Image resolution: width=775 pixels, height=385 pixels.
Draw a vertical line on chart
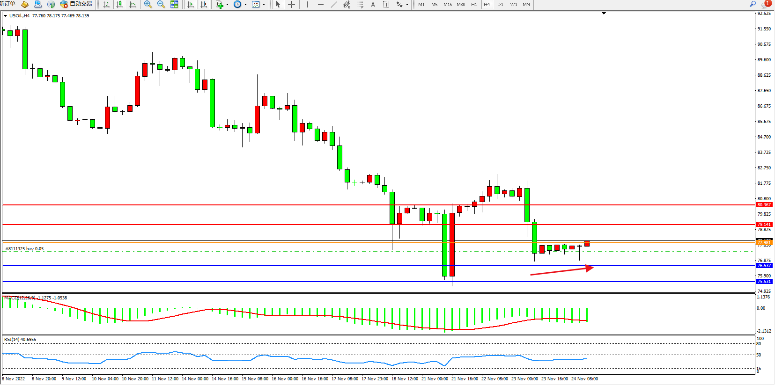[307, 4]
